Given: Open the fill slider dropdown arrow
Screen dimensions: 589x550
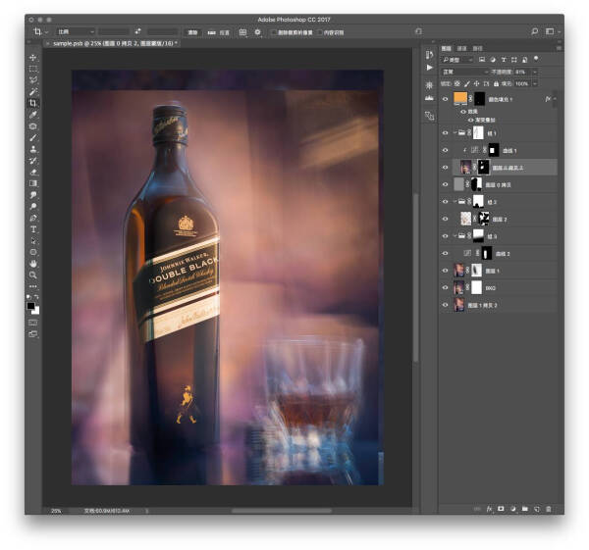Looking at the screenshot, I should [535, 83].
